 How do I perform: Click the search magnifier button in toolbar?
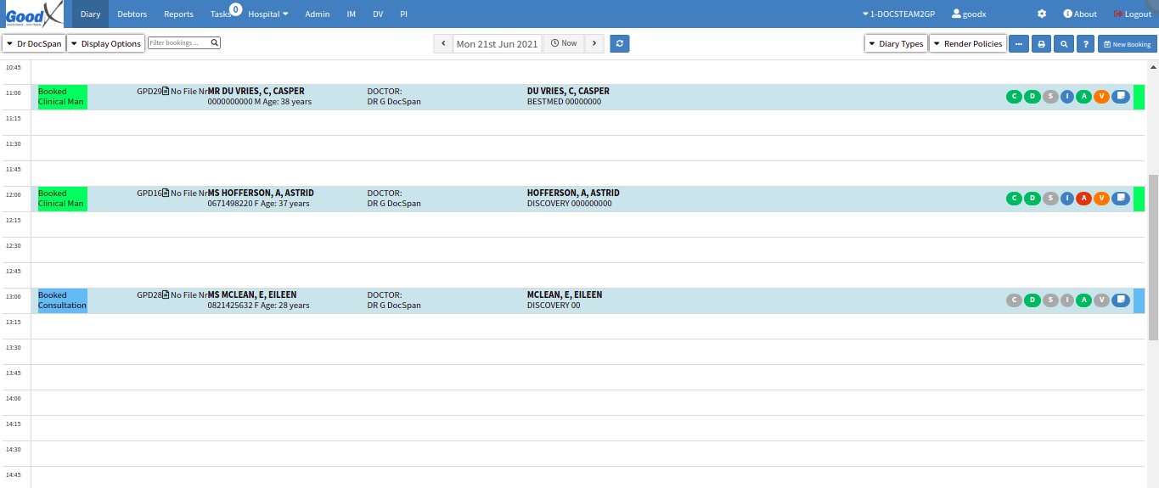pyautogui.click(x=1064, y=44)
